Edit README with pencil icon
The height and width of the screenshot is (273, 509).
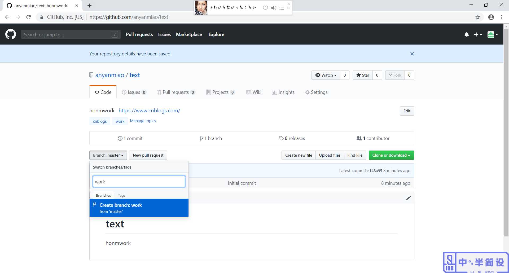point(409,198)
